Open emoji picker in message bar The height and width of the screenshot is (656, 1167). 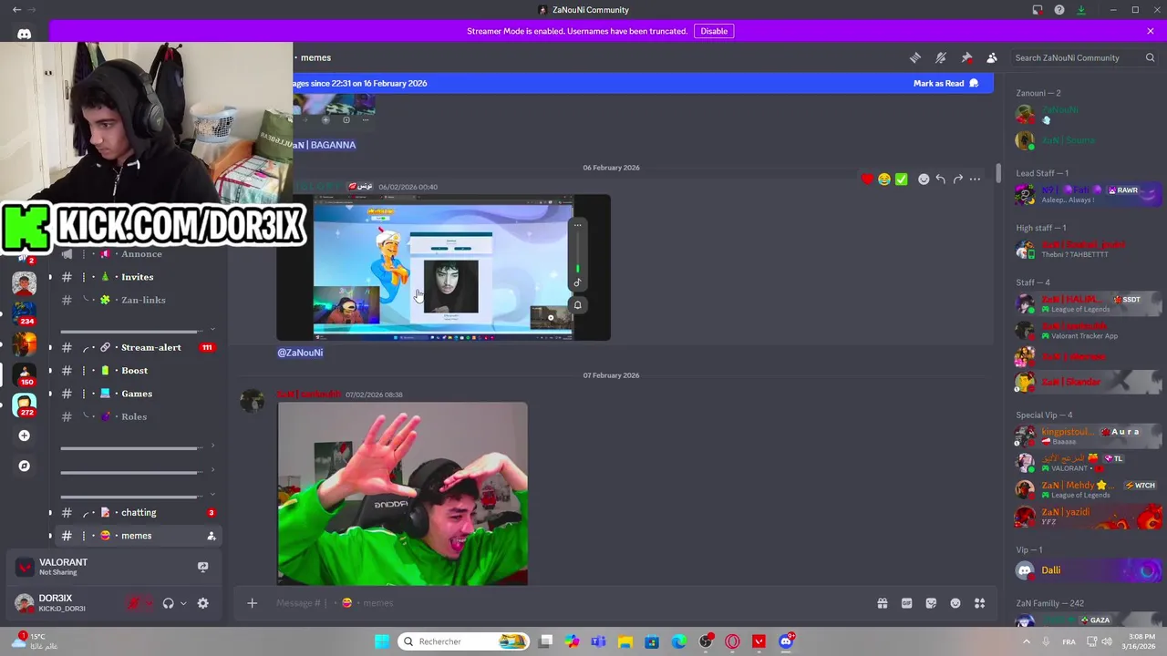[955, 603]
